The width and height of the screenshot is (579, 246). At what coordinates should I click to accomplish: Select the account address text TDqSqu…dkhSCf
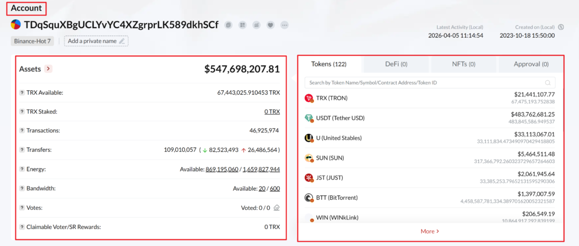pos(121,25)
